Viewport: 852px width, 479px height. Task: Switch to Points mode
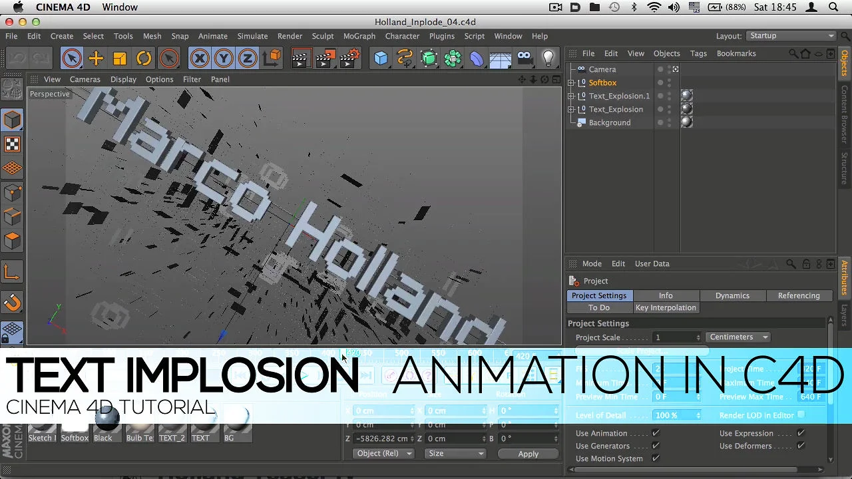(x=12, y=193)
